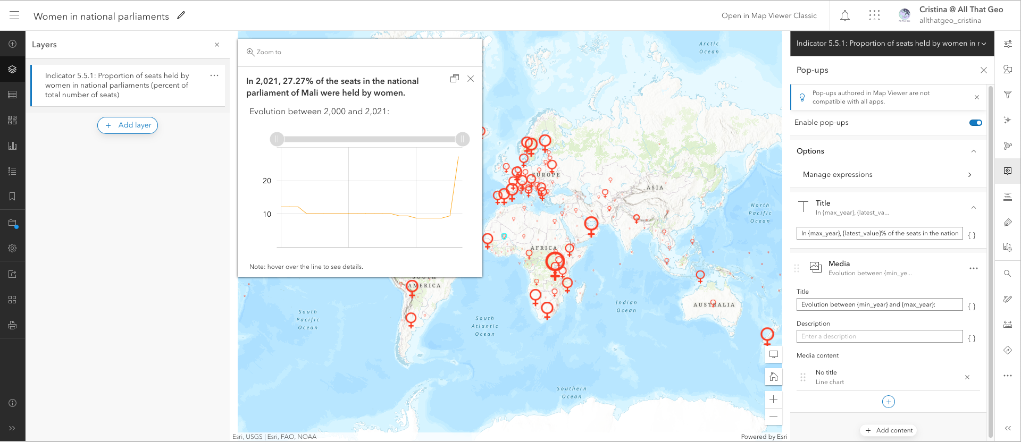Click the Print icon in left toolbar
The height and width of the screenshot is (442, 1021).
coord(13,325)
